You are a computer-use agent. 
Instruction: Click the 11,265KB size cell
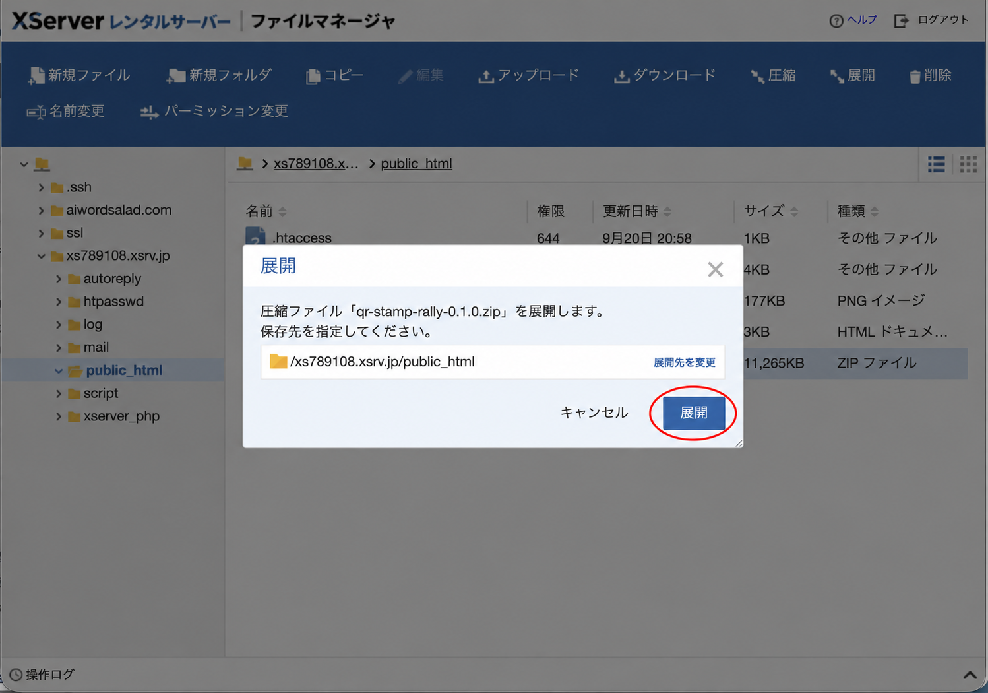click(x=773, y=363)
